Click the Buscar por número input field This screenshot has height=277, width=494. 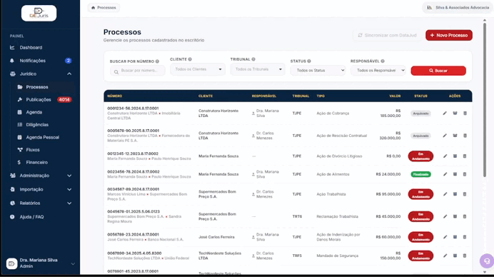tap(138, 71)
